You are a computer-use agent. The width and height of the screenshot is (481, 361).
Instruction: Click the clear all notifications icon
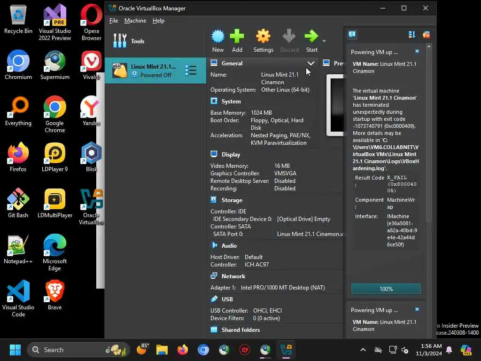click(426, 35)
